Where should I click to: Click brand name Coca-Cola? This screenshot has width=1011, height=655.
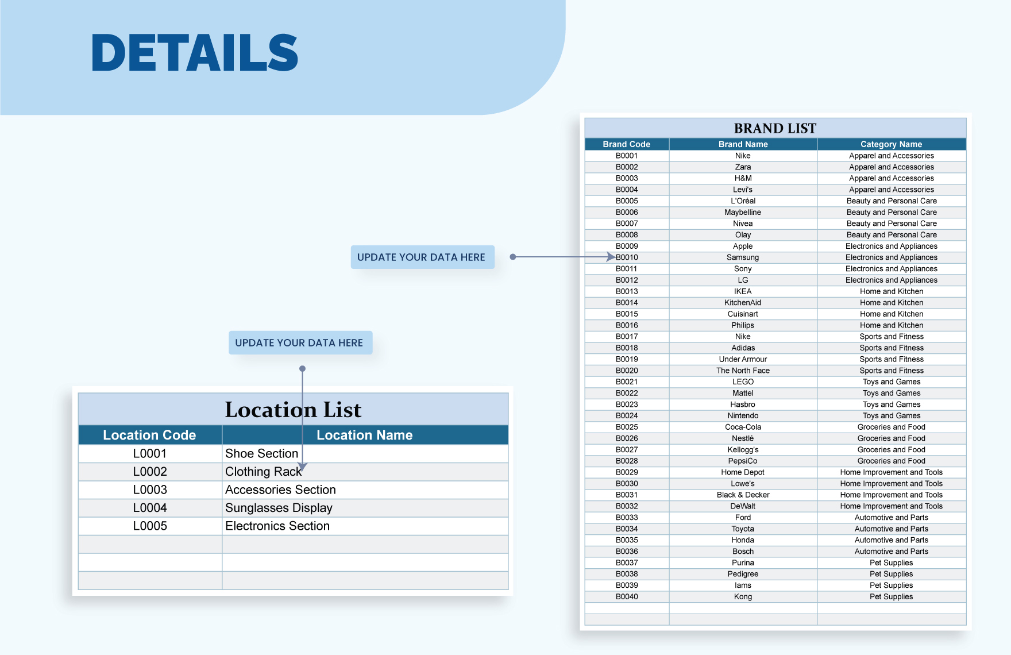tap(743, 427)
